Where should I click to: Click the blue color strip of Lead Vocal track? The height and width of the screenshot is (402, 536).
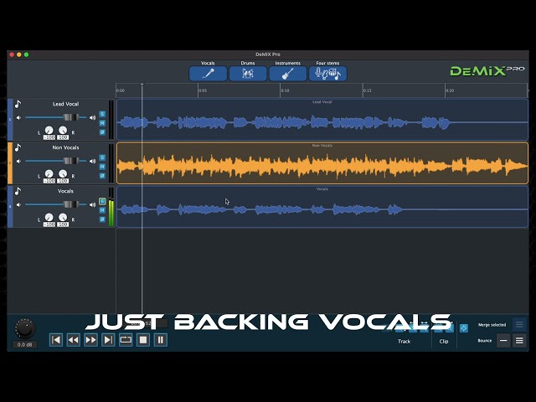[10, 120]
